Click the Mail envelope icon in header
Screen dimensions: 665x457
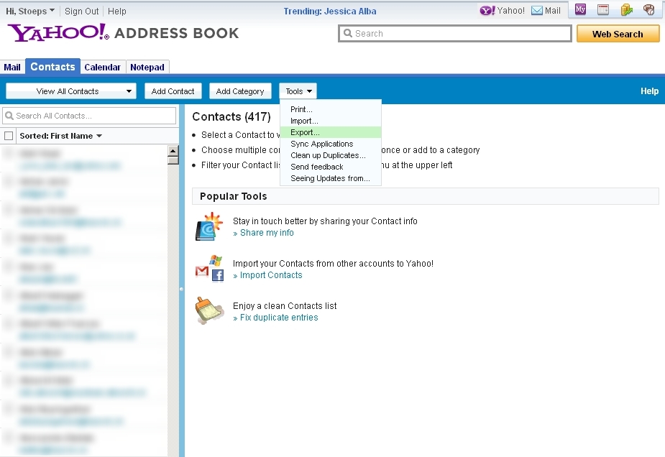[x=536, y=11]
